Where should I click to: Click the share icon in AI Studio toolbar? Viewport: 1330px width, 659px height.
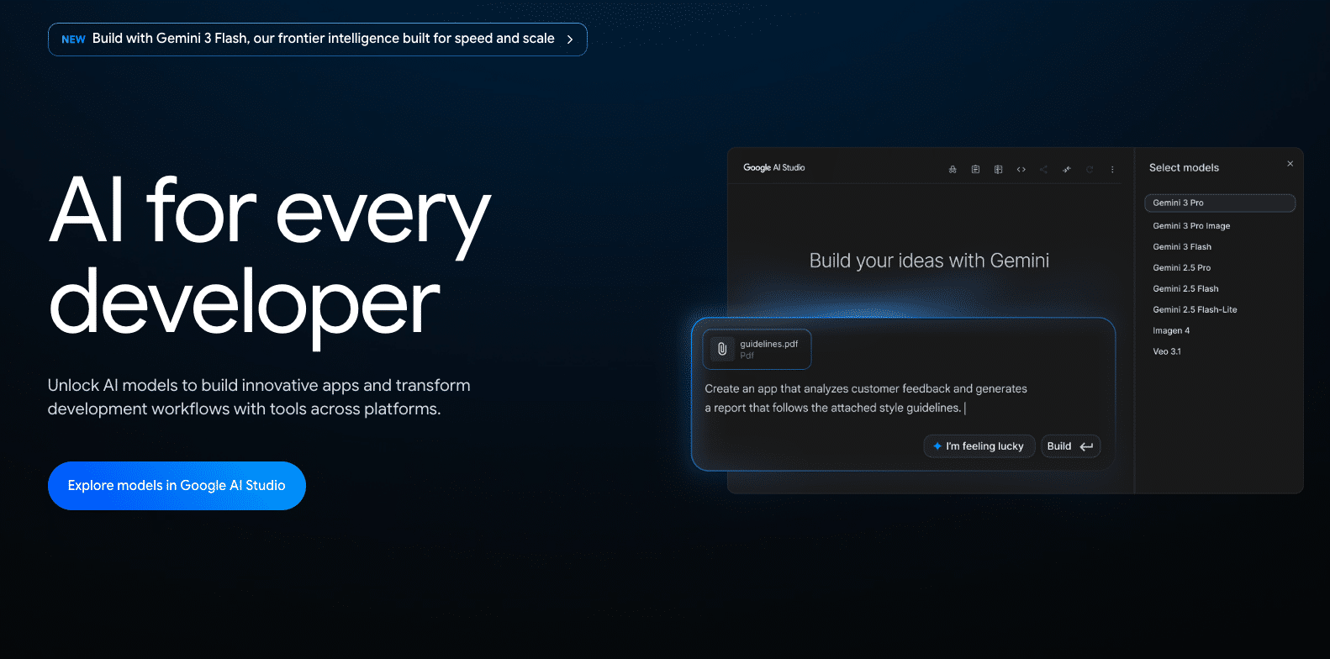pyautogui.click(x=1043, y=169)
